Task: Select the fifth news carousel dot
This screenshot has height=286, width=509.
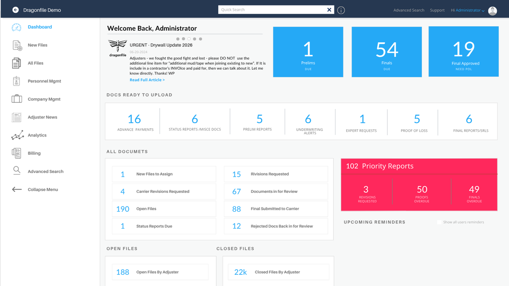Action: point(201,39)
